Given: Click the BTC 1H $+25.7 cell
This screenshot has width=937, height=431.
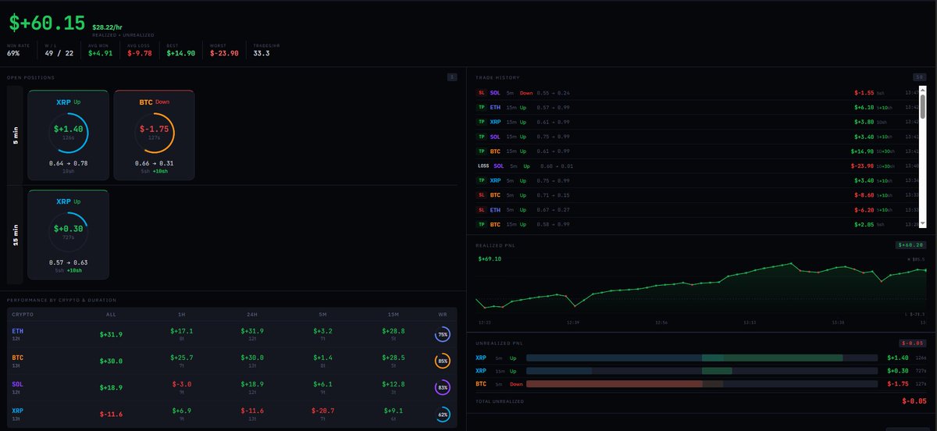Looking at the screenshot, I should [182, 358].
